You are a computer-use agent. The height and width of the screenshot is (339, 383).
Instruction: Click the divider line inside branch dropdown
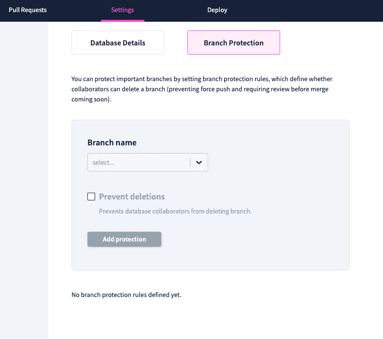click(x=190, y=162)
